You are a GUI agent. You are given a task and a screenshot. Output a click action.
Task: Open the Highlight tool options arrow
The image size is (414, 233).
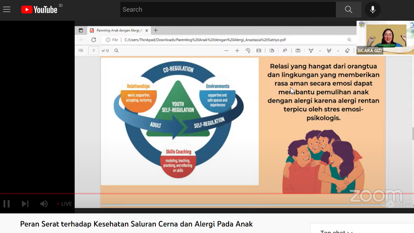pos(338,51)
